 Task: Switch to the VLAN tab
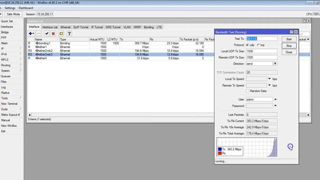point(127,27)
